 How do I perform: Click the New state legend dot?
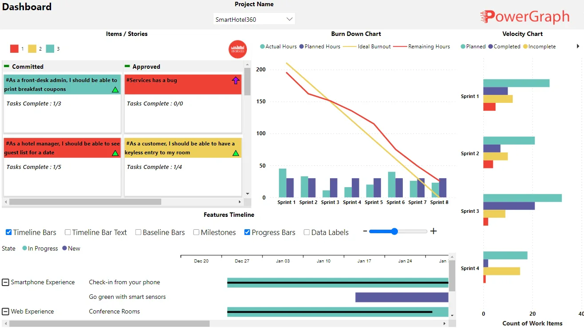coord(65,248)
